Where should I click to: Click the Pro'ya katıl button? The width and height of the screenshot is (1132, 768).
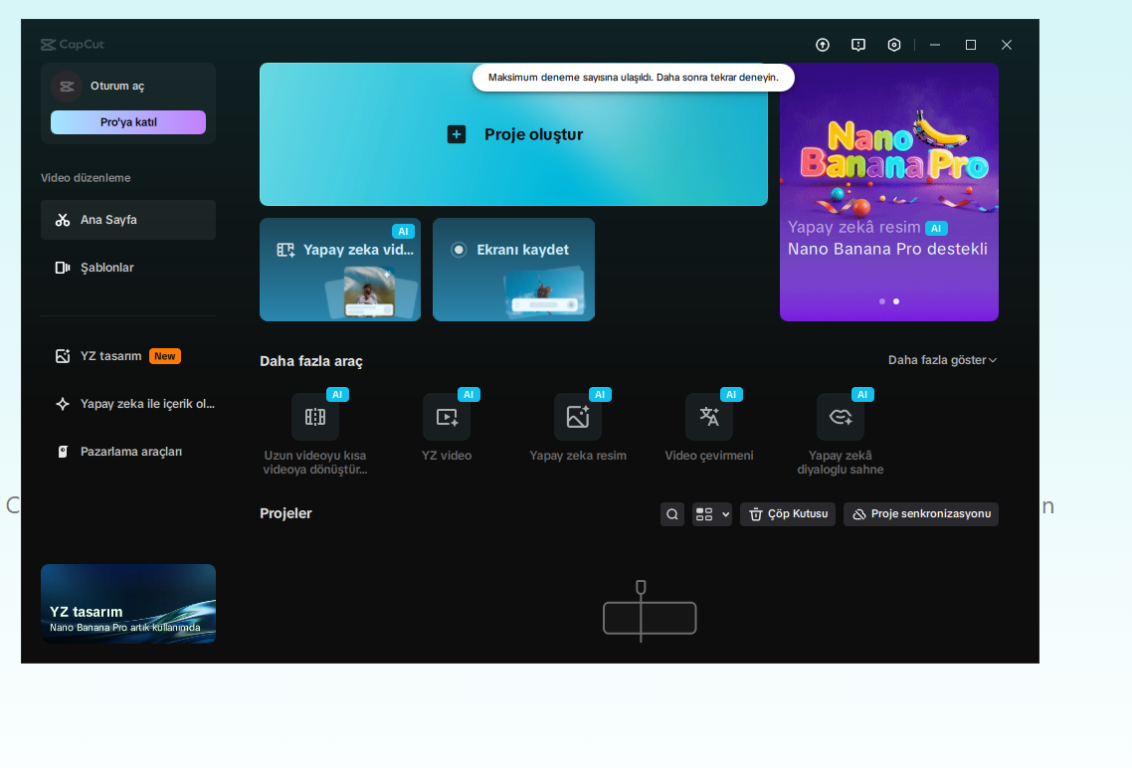127,122
